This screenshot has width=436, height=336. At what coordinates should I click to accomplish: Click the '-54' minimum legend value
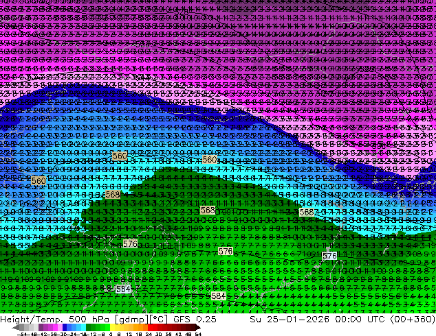click(23, 334)
